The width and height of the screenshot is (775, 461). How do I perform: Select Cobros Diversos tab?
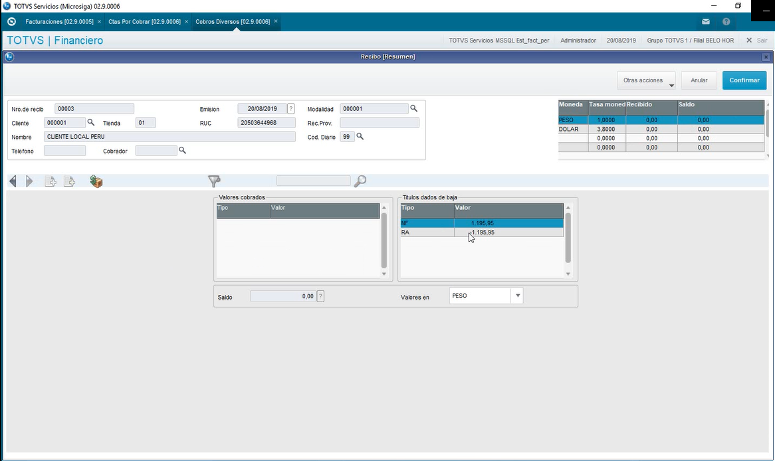[x=233, y=22]
